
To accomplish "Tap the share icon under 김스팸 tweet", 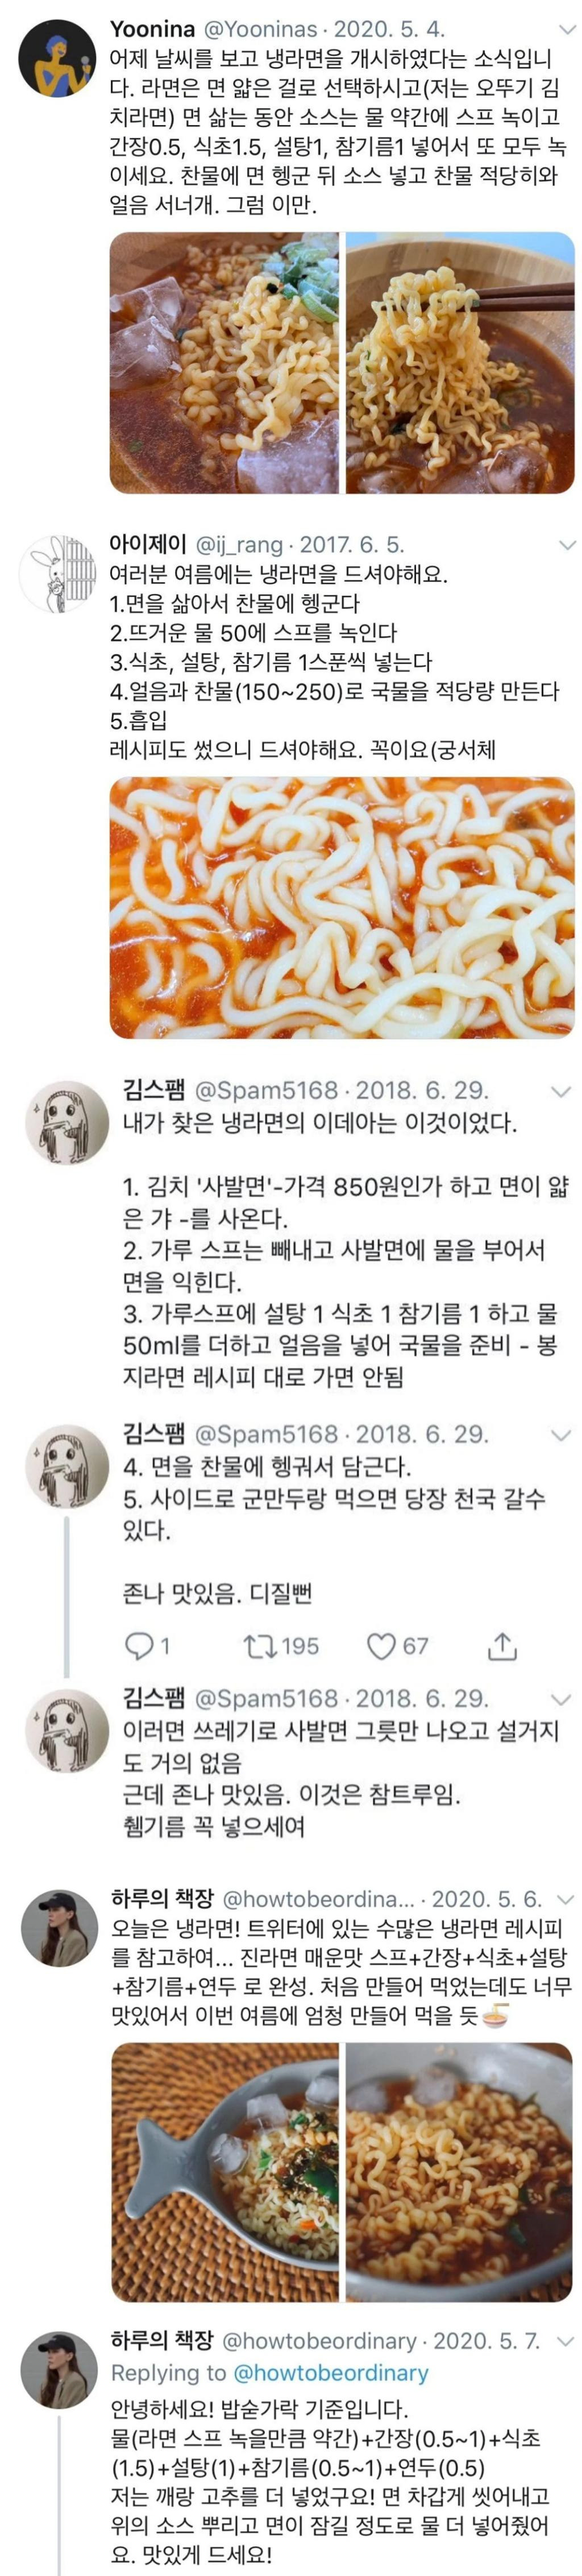I will pyautogui.click(x=502, y=1645).
